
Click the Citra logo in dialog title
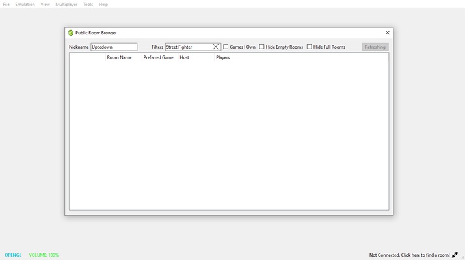71,32
